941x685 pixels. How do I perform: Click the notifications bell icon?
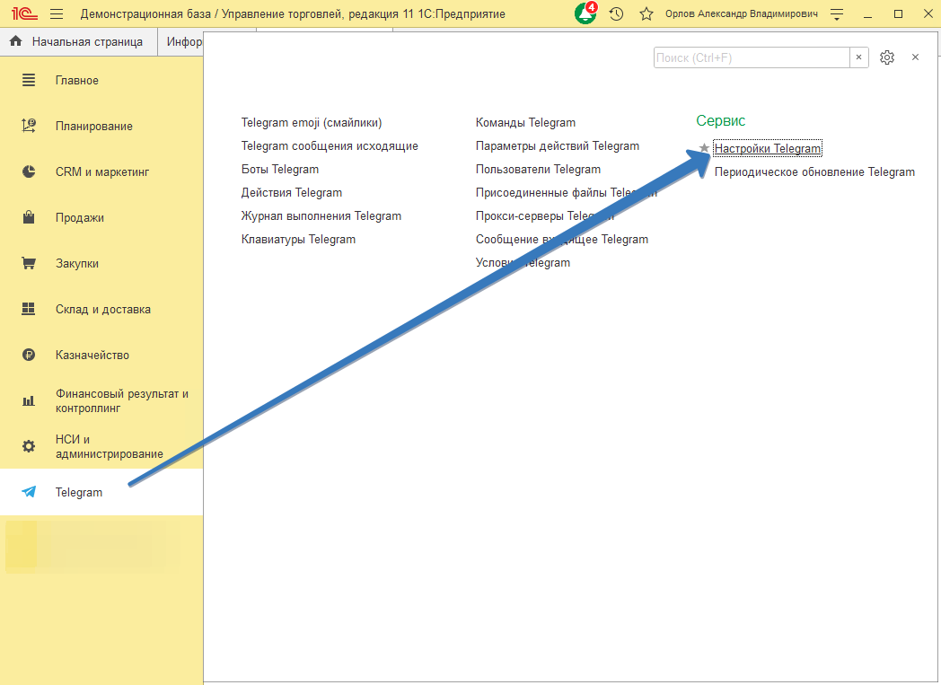click(585, 14)
